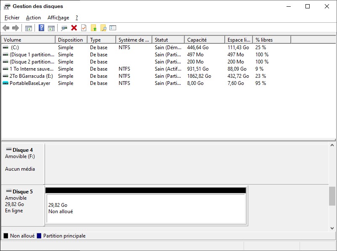Open the Action menu
The height and width of the screenshot is (251, 337).
(33, 18)
